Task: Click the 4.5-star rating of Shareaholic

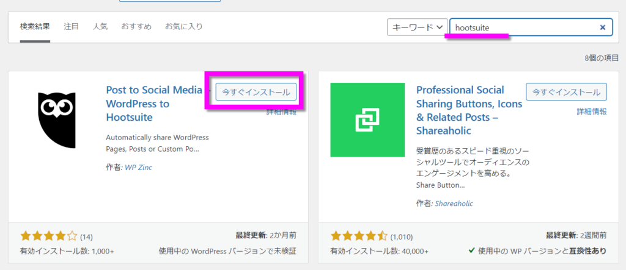Action: click(359, 236)
